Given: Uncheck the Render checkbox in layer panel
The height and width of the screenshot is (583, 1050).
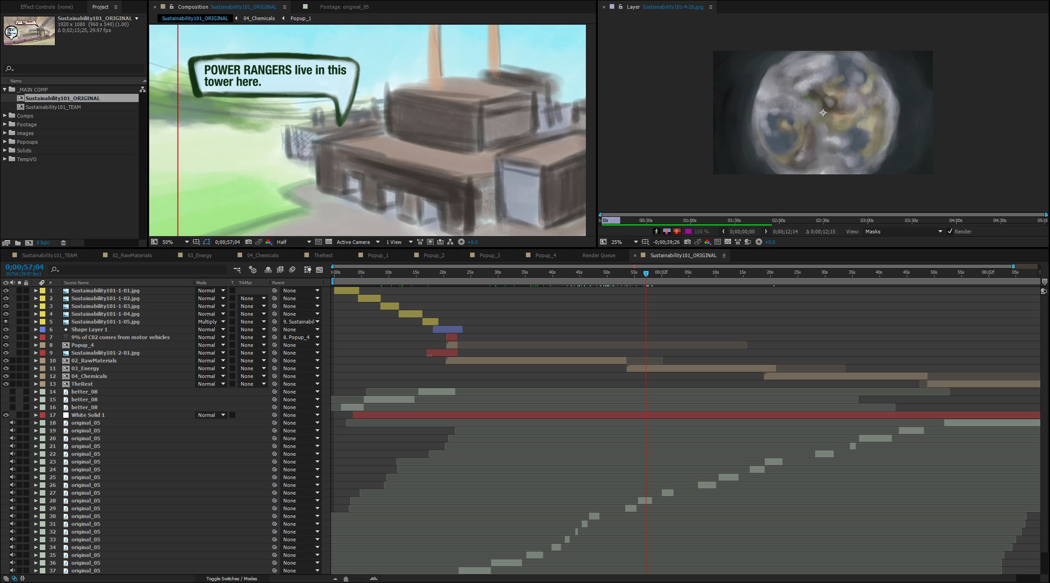Looking at the screenshot, I should pyautogui.click(x=950, y=232).
